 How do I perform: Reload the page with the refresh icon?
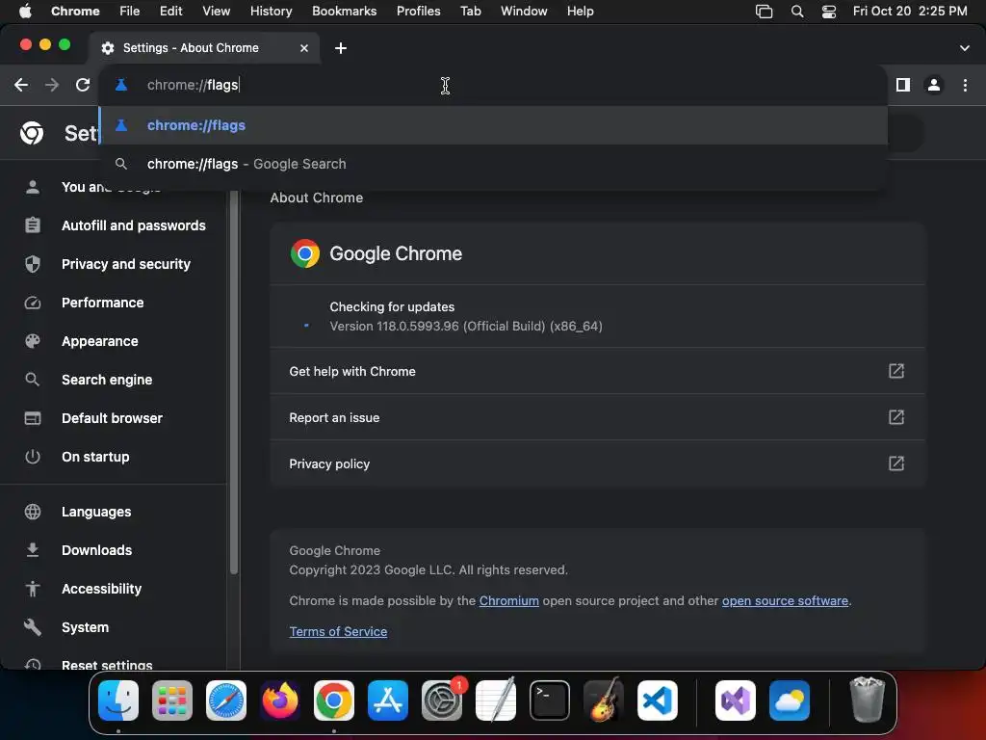point(83,85)
